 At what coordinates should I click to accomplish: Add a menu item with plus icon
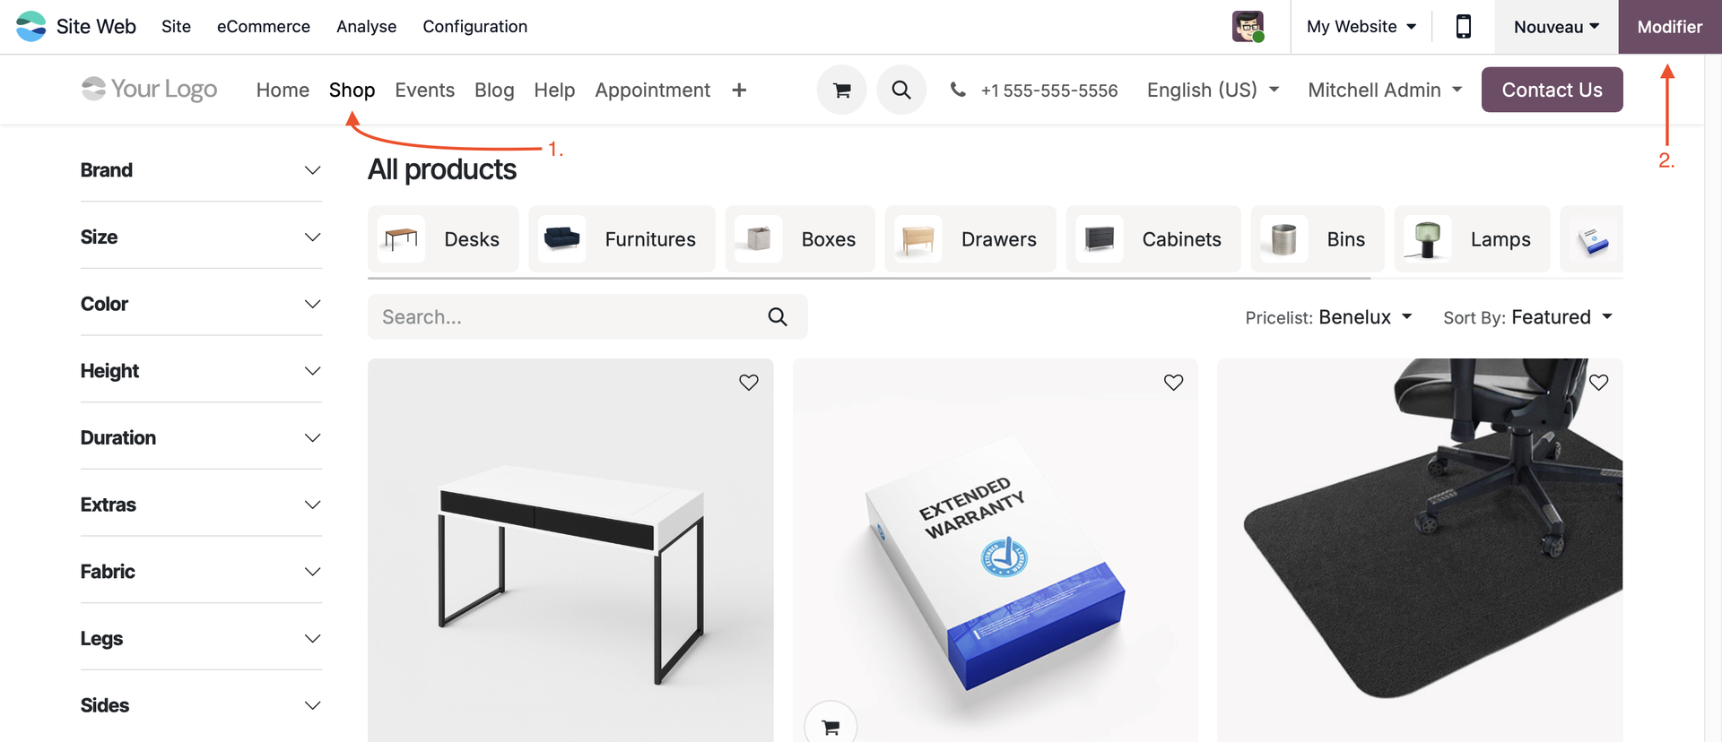[739, 90]
